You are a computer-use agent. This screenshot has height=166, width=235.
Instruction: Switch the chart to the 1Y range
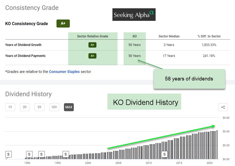pos(10,107)
